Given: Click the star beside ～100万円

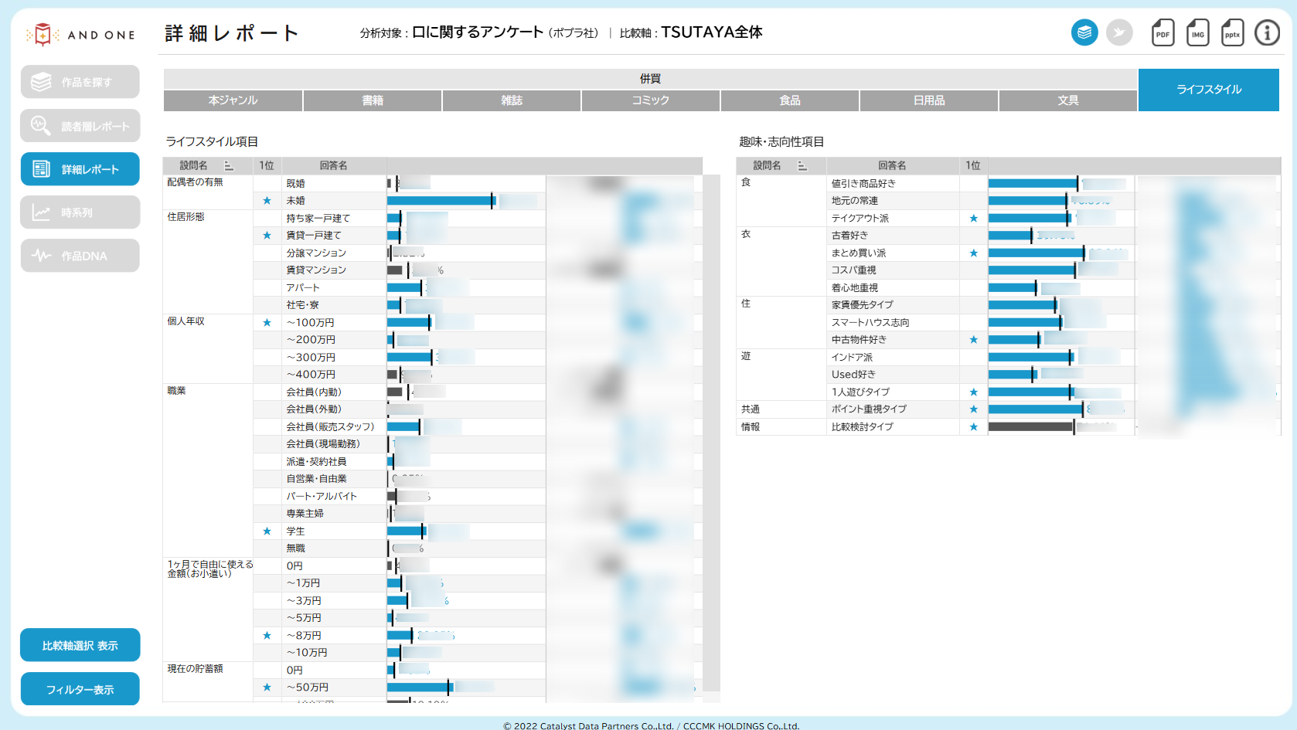Looking at the screenshot, I should tap(267, 323).
